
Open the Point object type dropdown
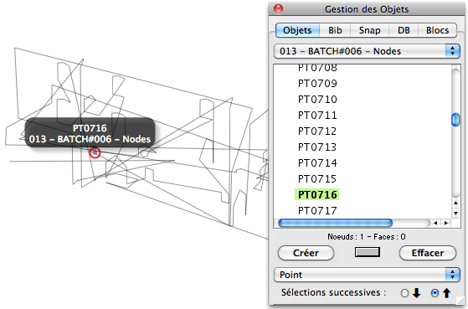coord(367,275)
